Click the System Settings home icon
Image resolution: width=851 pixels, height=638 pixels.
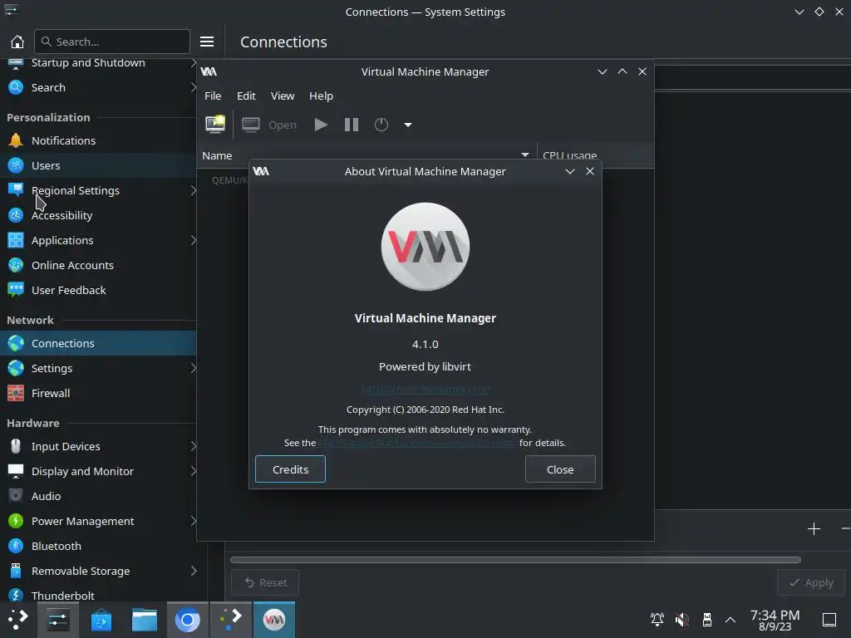pyautogui.click(x=17, y=42)
